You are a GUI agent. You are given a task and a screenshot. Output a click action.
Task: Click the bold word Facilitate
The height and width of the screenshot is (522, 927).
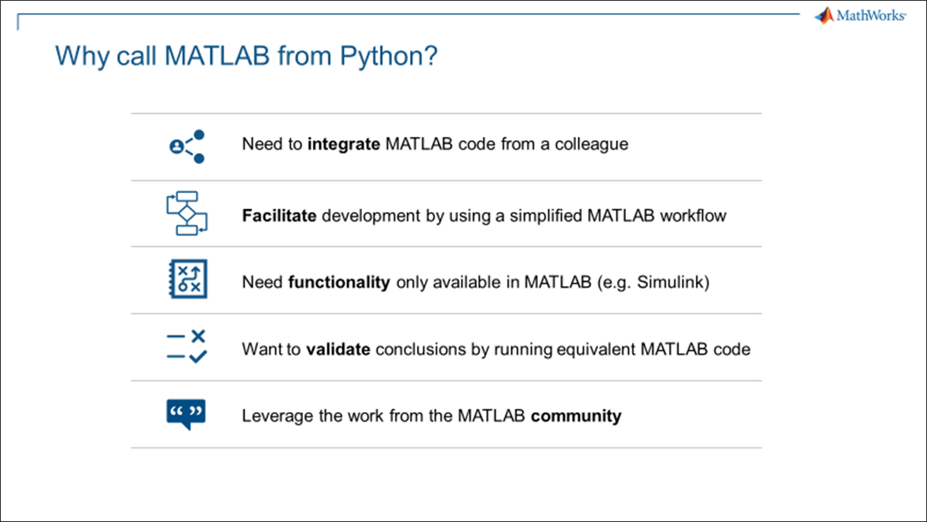coord(279,215)
